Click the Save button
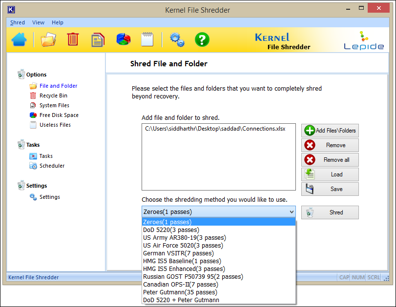396x307 pixels. (x=330, y=189)
